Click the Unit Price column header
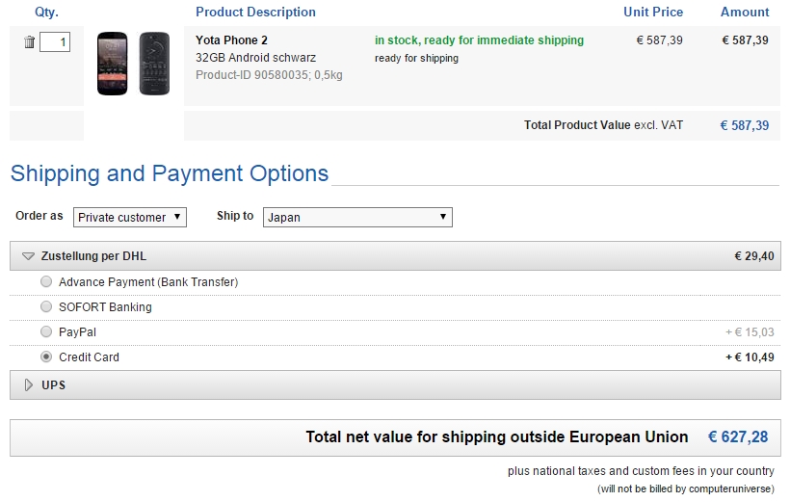 tap(653, 13)
